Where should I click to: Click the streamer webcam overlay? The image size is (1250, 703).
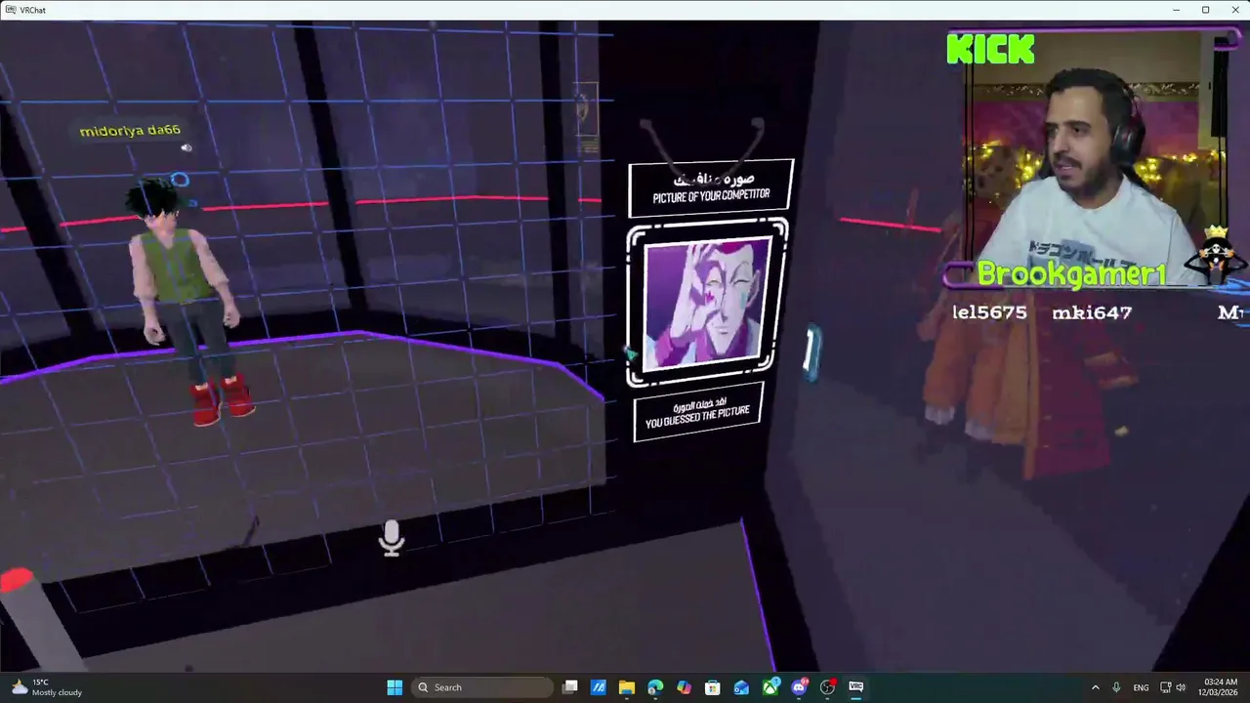[x=1096, y=156]
